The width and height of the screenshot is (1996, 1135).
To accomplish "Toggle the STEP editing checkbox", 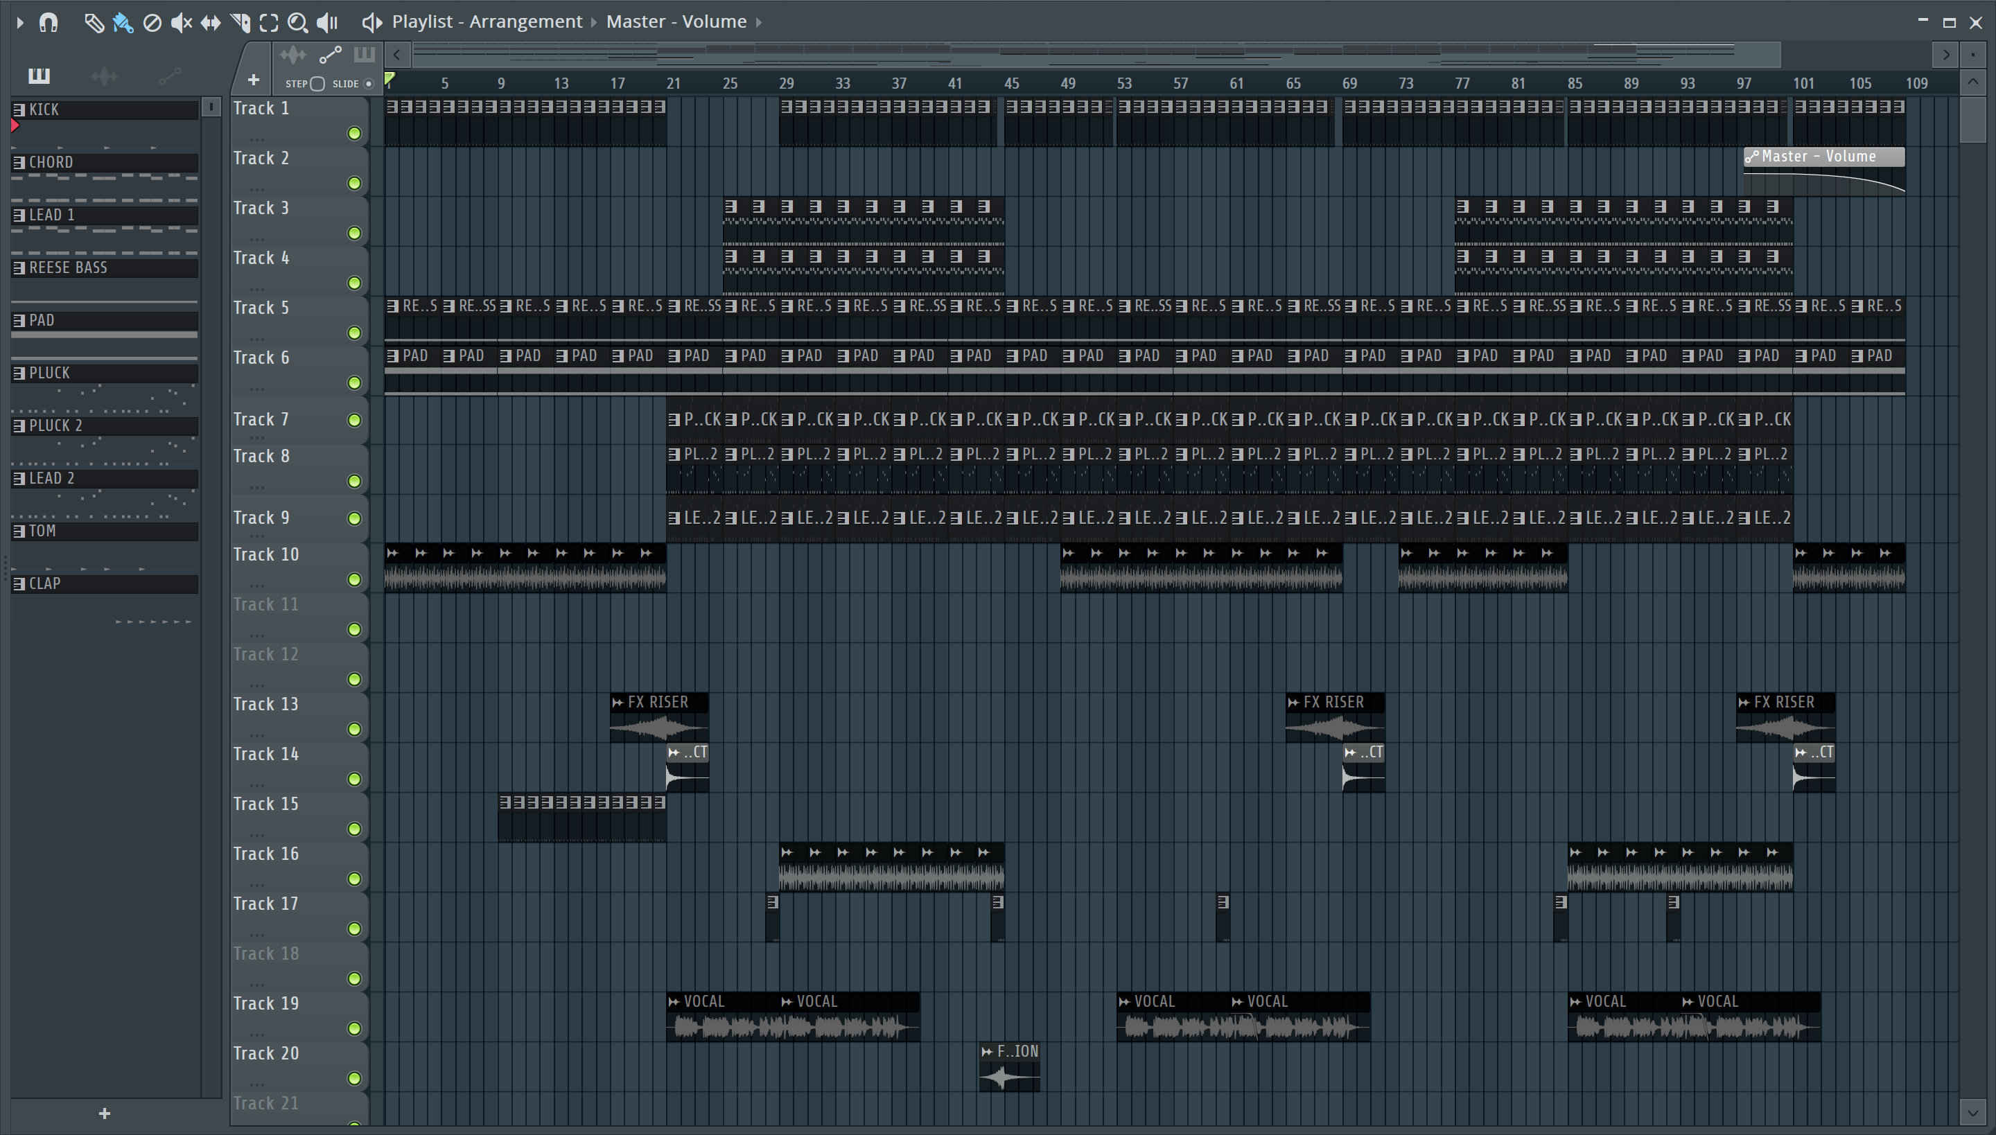I will (x=317, y=83).
